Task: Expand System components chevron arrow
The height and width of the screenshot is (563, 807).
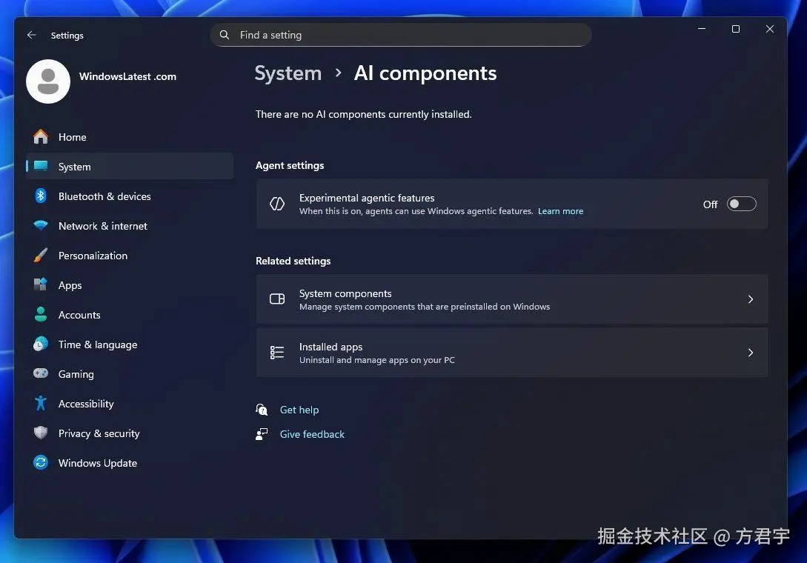Action: coord(750,299)
